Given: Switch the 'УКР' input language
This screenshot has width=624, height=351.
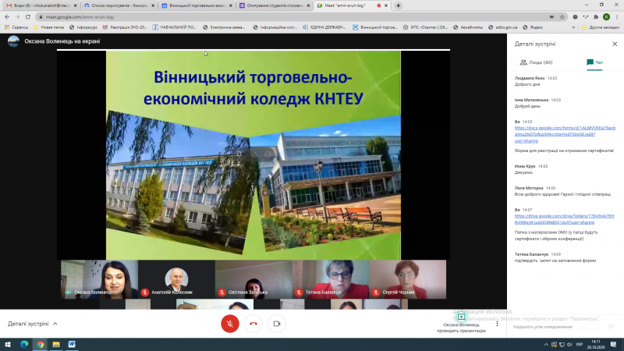Looking at the screenshot, I should click(x=579, y=344).
